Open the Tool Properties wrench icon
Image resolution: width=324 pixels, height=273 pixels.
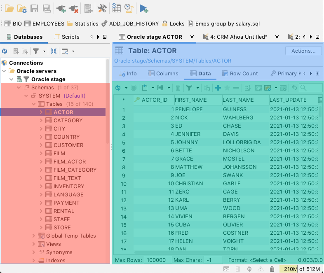click(x=102, y=8)
